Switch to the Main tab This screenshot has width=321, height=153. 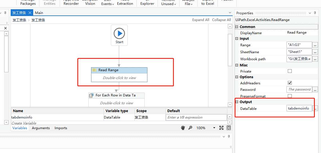coord(39,13)
